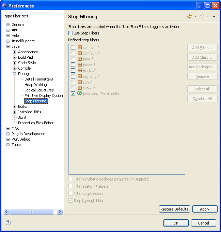
Task: Click the Restore Defaults button
Action: (x=174, y=209)
